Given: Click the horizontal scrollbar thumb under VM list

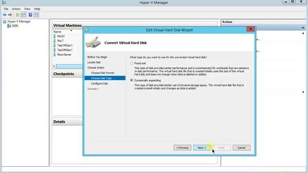Looking at the screenshot, I should coord(69,66).
